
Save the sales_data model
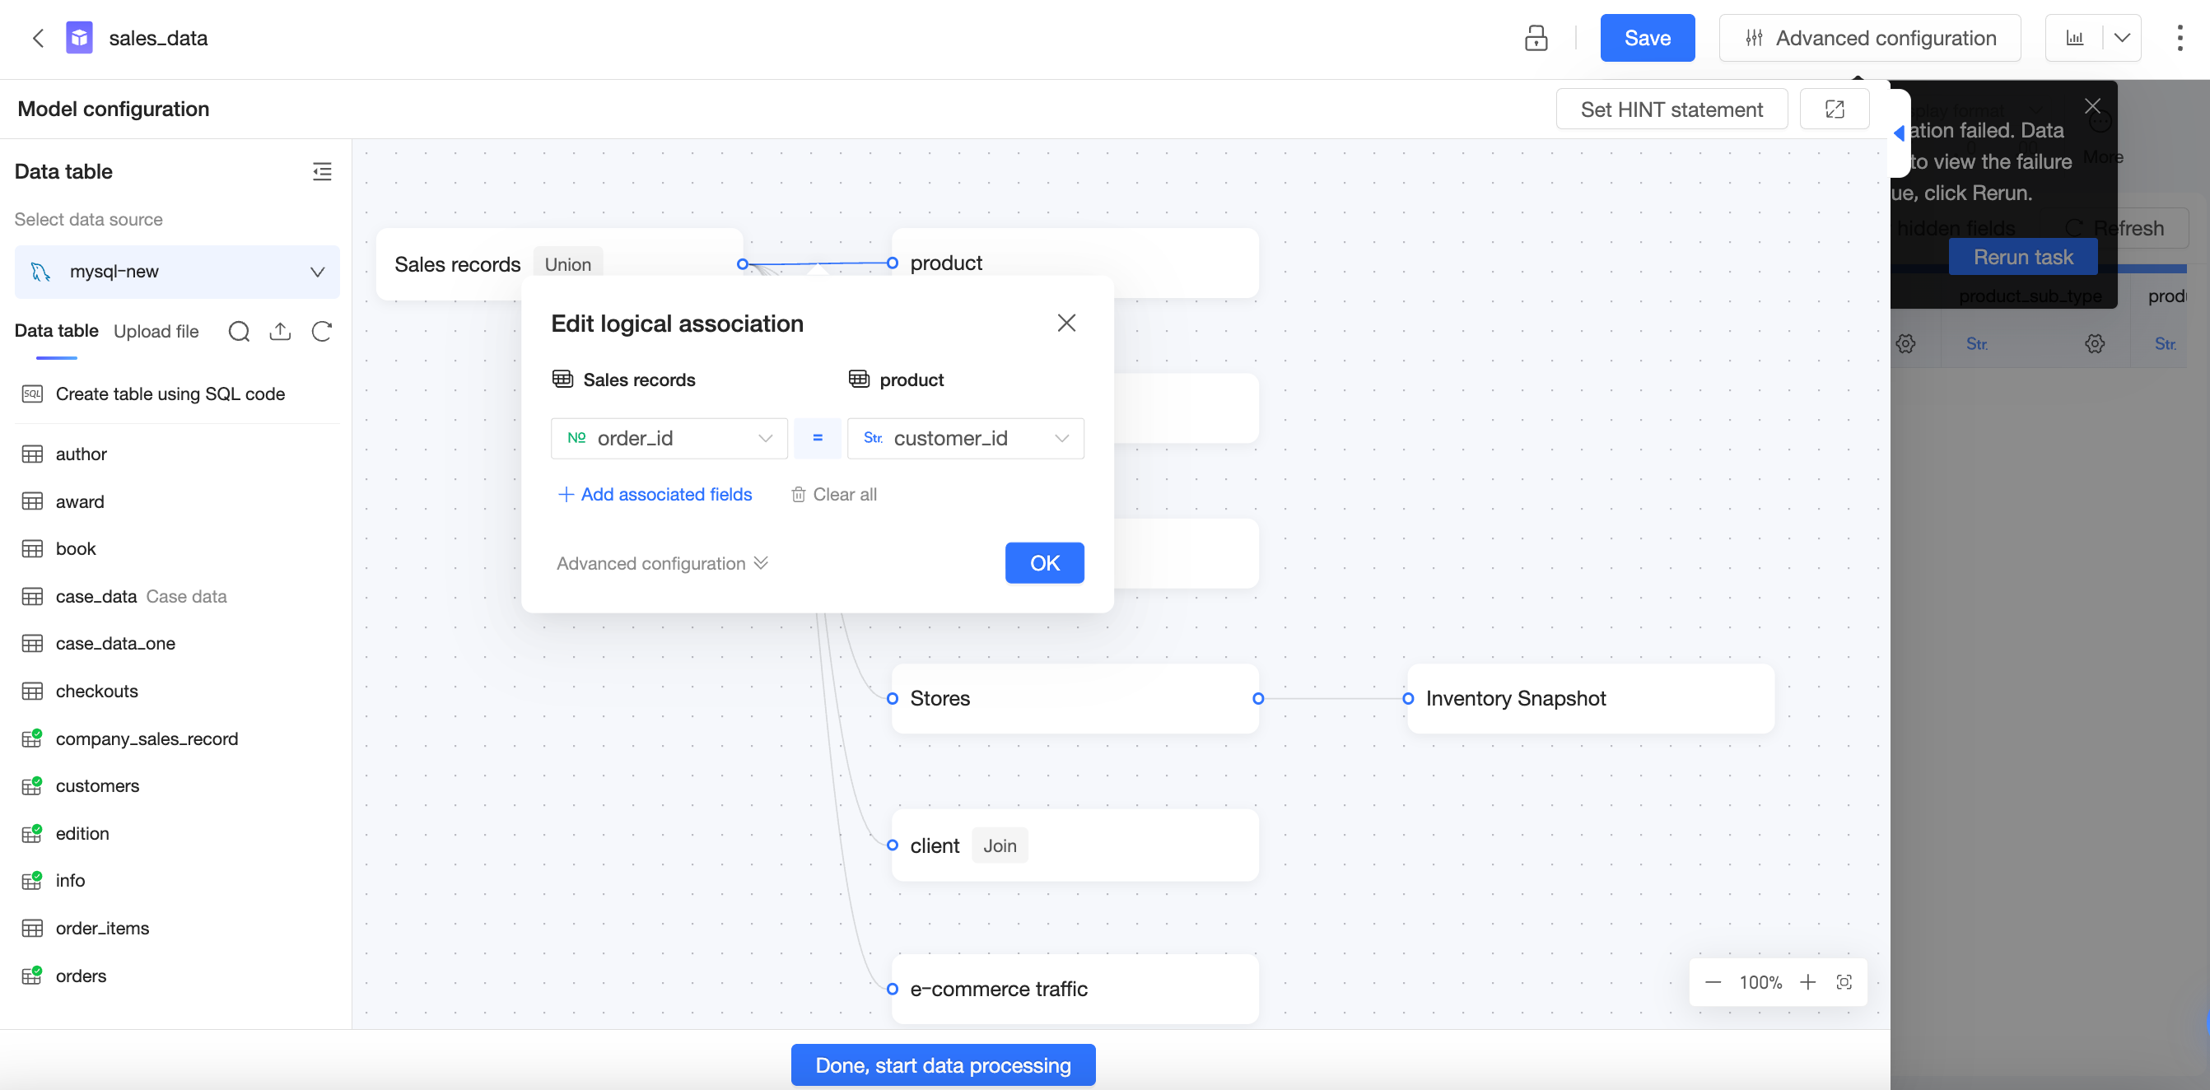pos(1647,38)
